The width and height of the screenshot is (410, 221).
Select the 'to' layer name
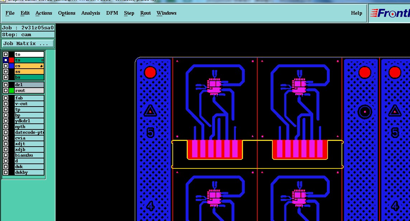[x=29, y=54]
